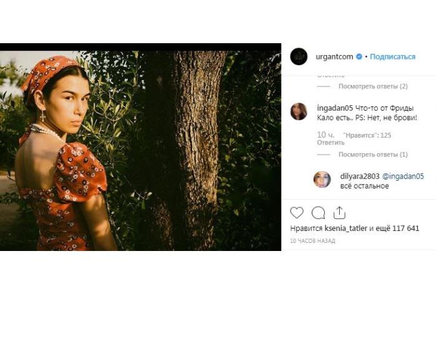Like the post with the heart icon
The image size is (436, 338).
tap(297, 213)
